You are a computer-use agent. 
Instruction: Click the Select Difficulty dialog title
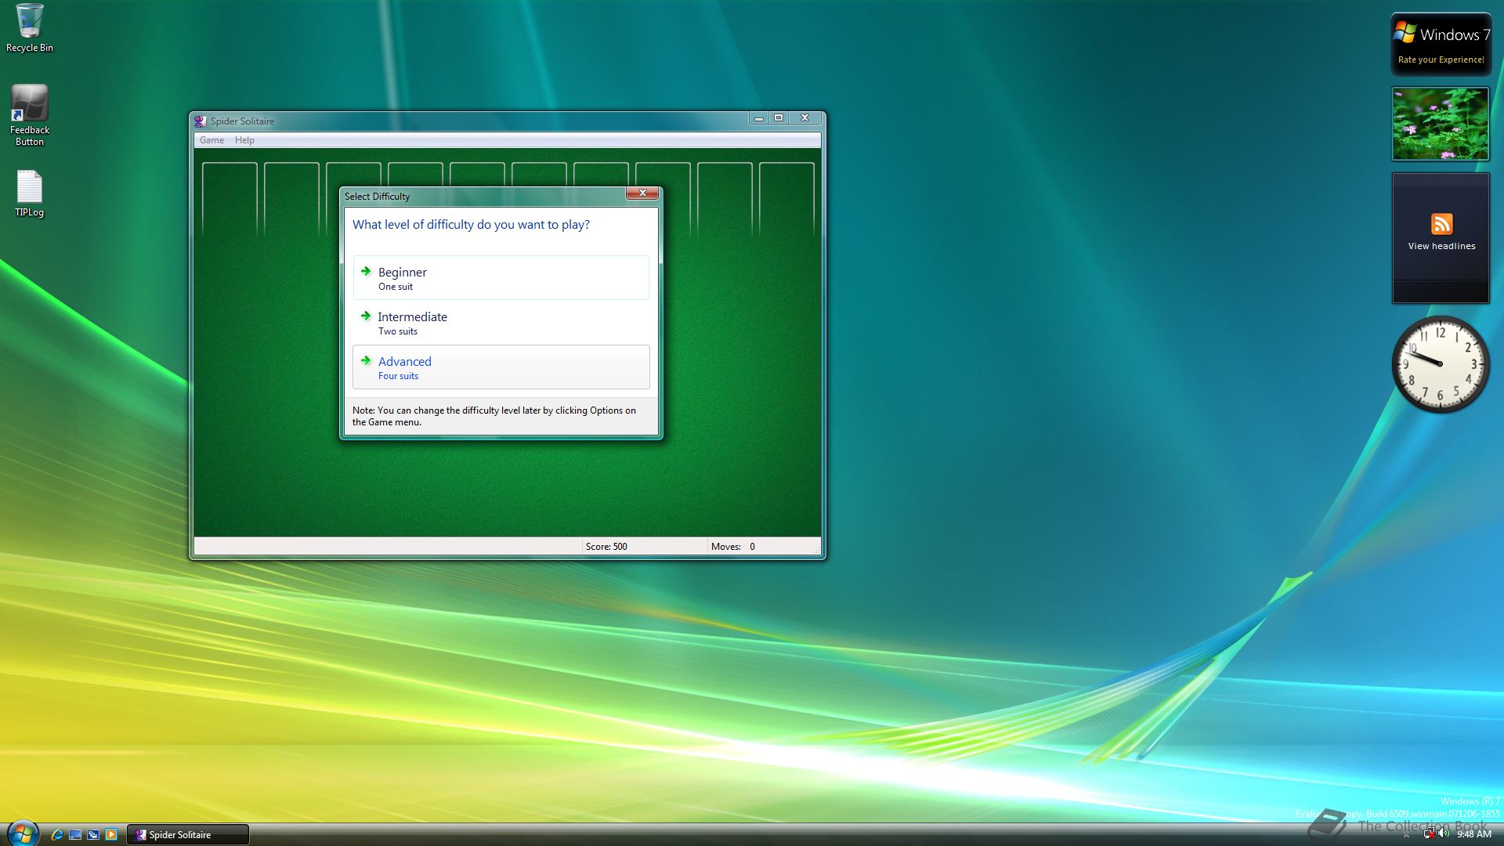point(377,197)
